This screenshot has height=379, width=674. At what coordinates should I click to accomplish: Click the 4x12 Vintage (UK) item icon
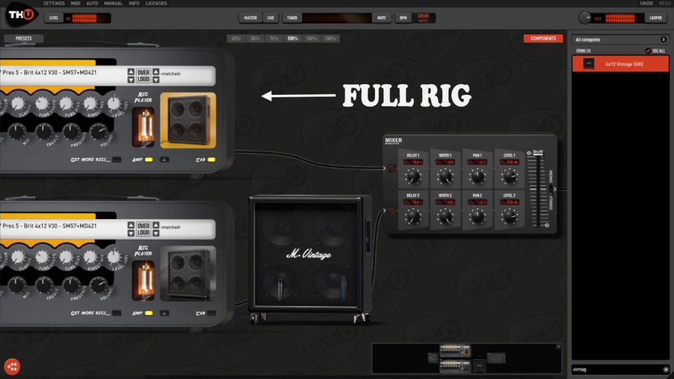tap(589, 64)
